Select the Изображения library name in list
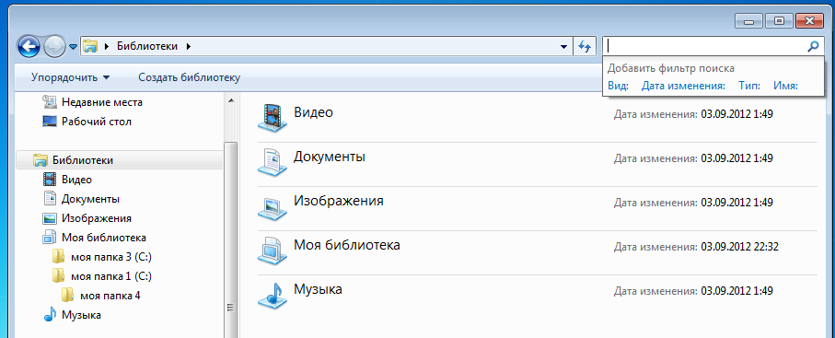 (339, 201)
